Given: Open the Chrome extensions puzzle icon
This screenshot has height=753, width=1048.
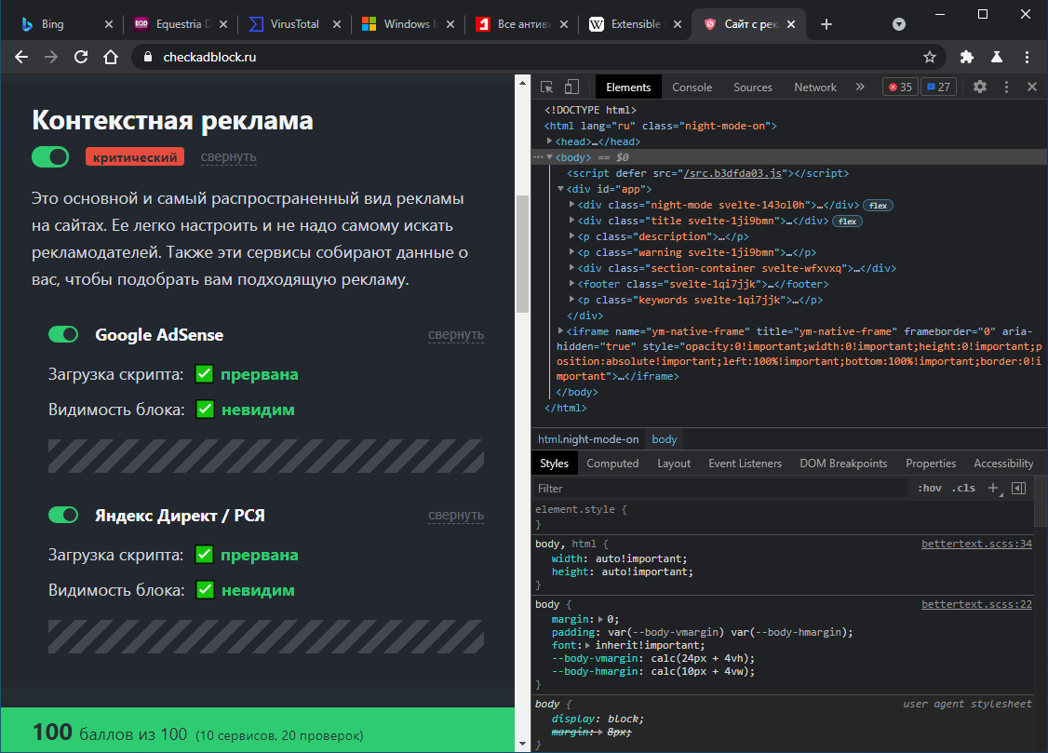Looking at the screenshot, I should [x=967, y=57].
